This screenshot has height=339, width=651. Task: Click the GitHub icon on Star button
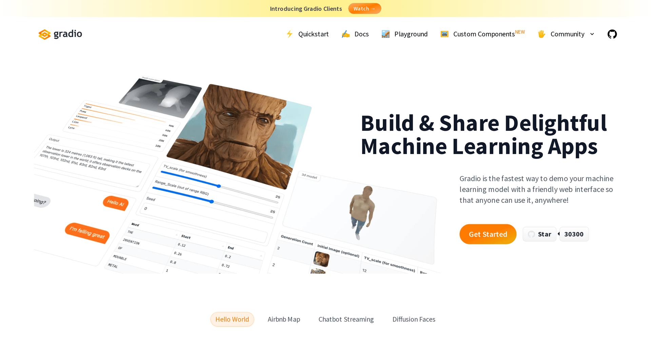pyautogui.click(x=531, y=234)
